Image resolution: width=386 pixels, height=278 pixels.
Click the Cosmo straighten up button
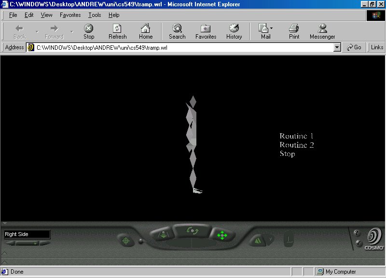[x=289, y=239]
